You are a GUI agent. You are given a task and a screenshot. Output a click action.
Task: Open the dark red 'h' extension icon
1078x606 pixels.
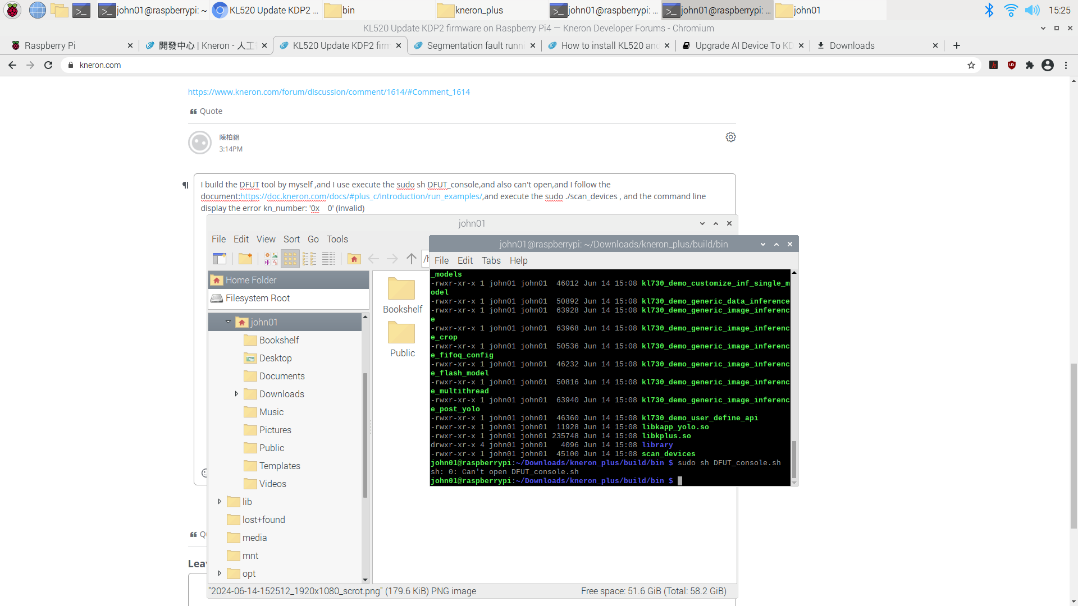point(994,65)
